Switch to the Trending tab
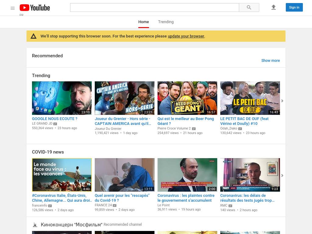 166,22
